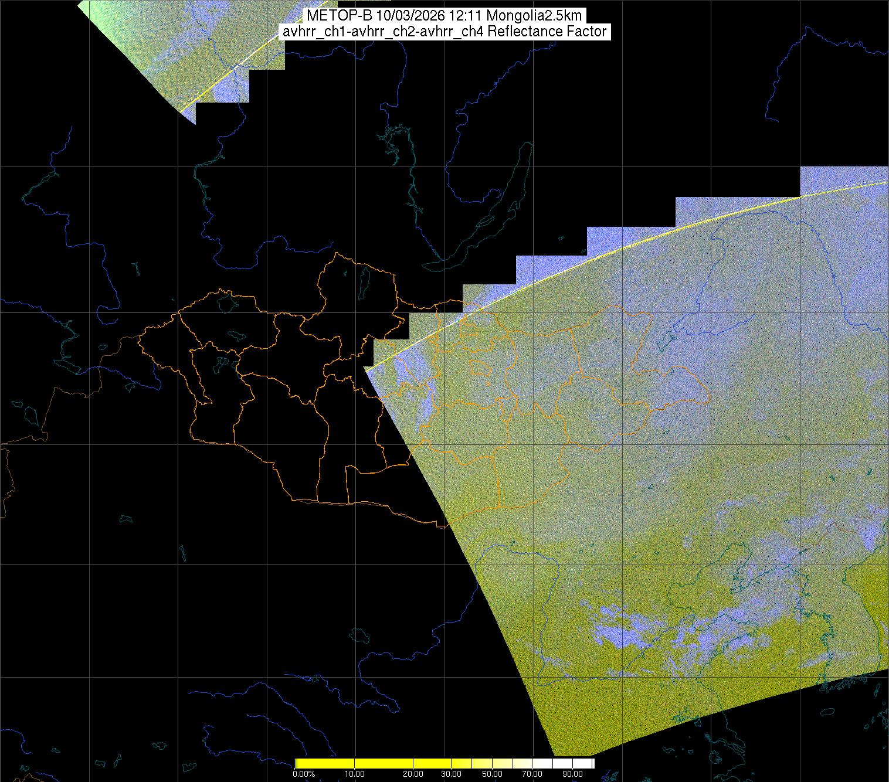Viewport: 889px width, 782px height.
Task: Click the avhrr Reflectance Factor subtitle text
Action: (x=444, y=32)
